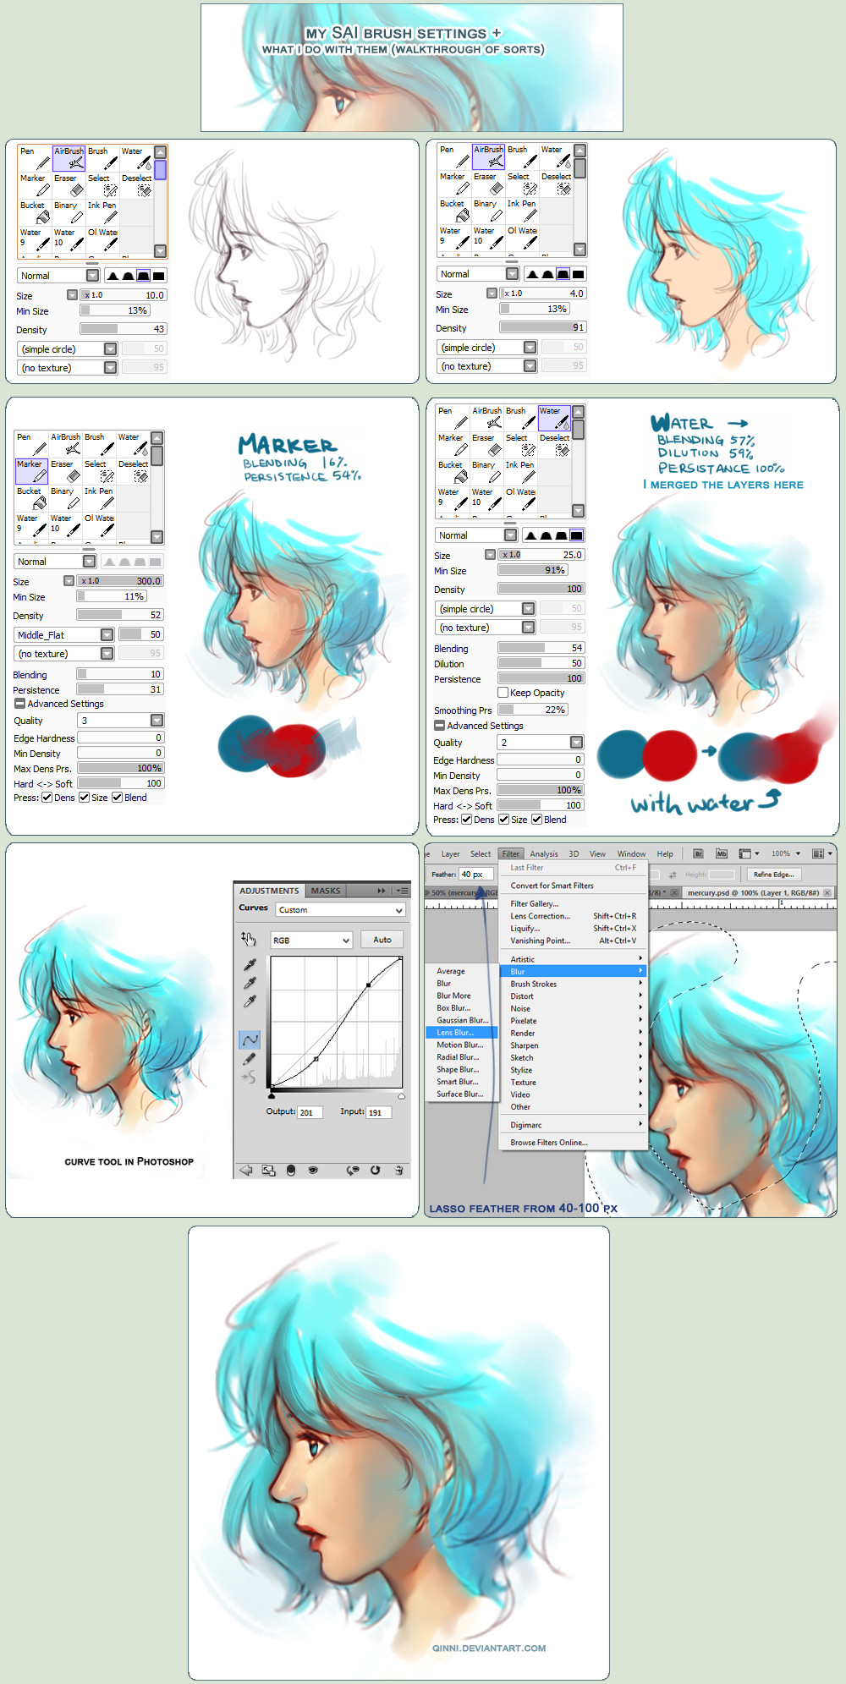846x1684 pixels.
Task: Click the return to adjustment list arrow
Action: (x=246, y=1171)
